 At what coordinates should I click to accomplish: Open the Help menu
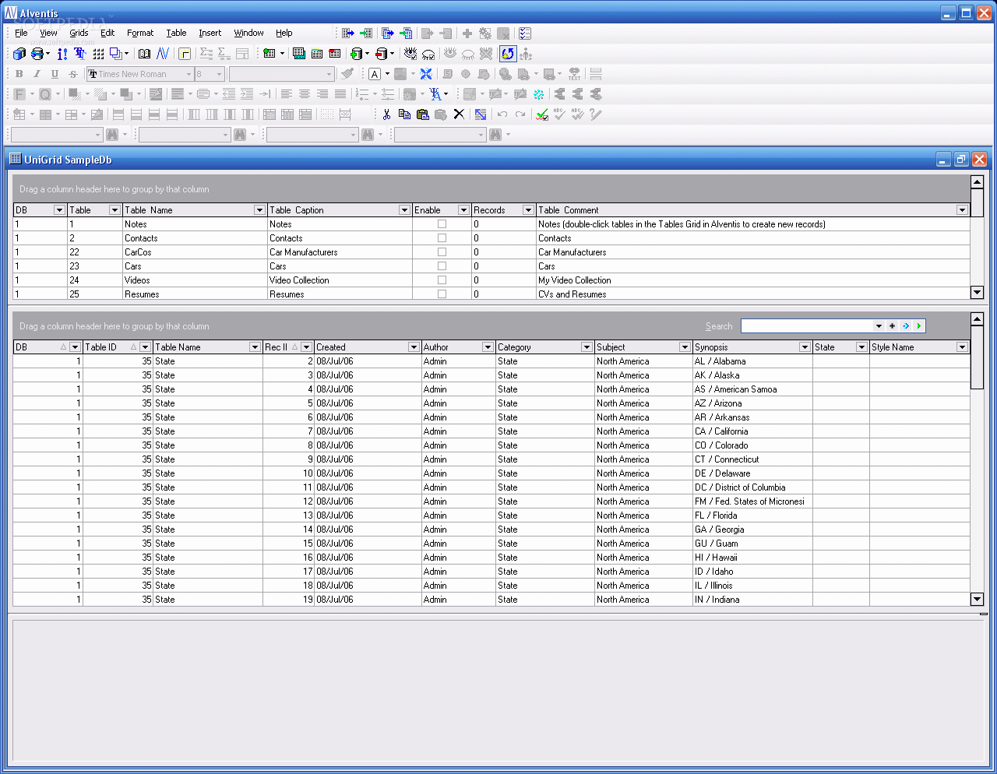[x=284, y=33]
